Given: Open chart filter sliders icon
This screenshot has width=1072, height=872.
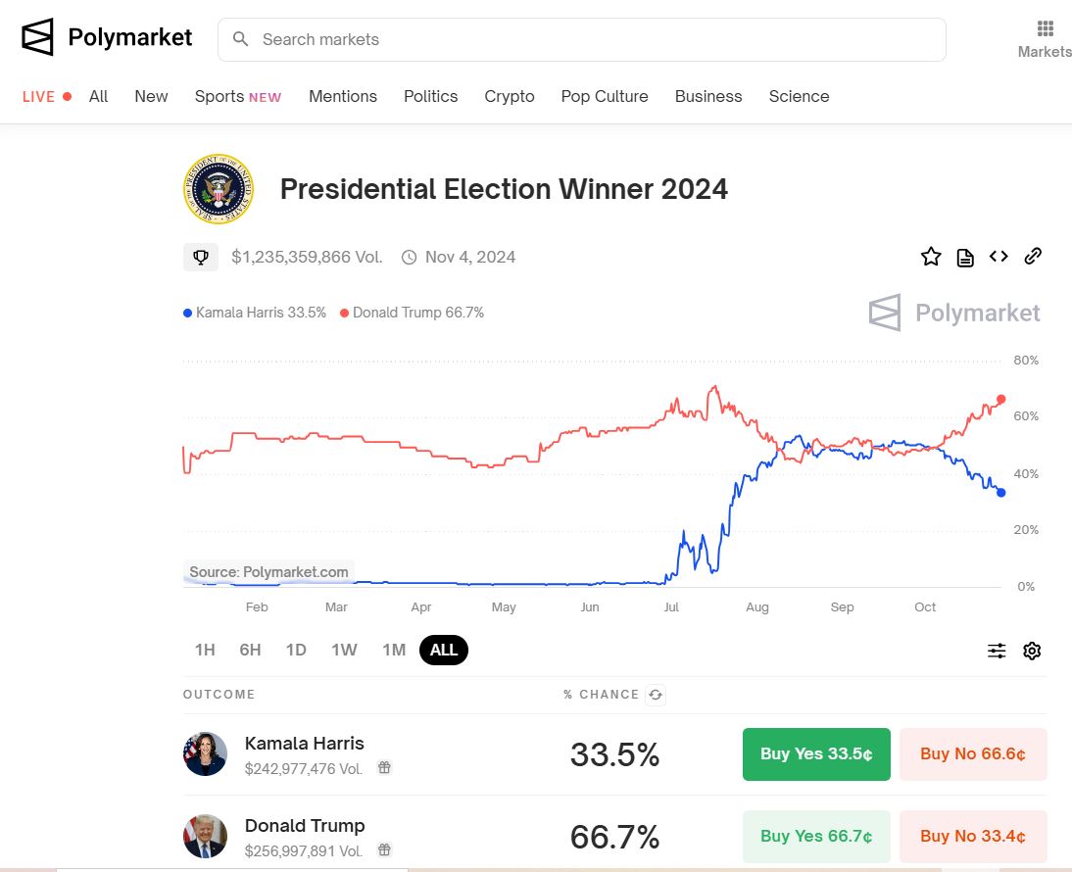Looking at the screenshot, I should [x=997, y=651].
